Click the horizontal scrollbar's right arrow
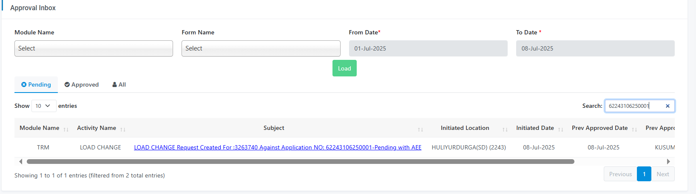This screenshot has height=194, width=696. coord(668,161)
